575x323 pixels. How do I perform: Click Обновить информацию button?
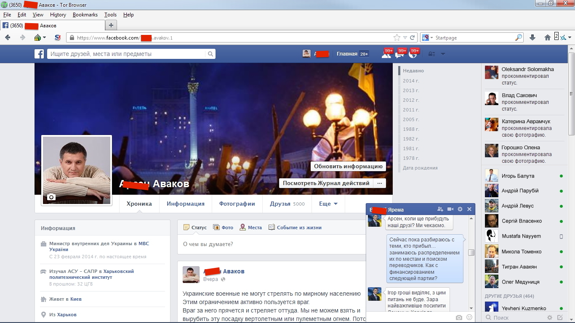348,167
